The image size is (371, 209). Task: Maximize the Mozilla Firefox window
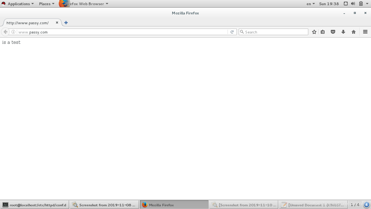(x=355, y=13)
